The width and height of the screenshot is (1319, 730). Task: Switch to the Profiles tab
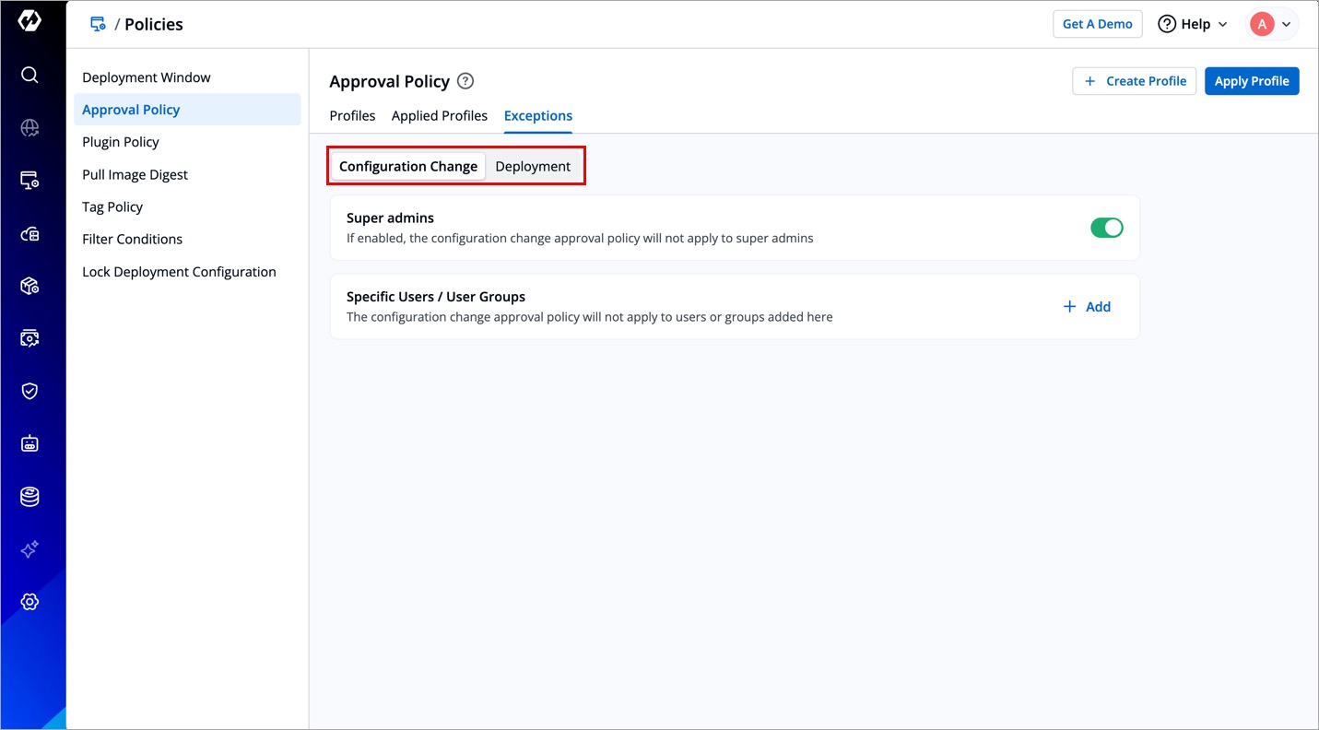coord(352,116)
